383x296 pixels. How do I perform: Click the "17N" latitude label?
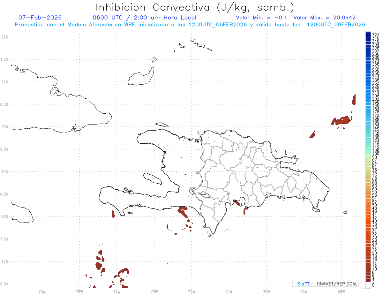pyautogui.click(x=5, y=262)
